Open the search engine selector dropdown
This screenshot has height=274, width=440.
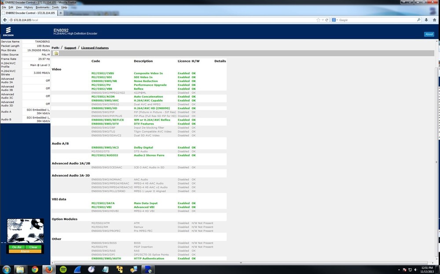pos(336,20)
